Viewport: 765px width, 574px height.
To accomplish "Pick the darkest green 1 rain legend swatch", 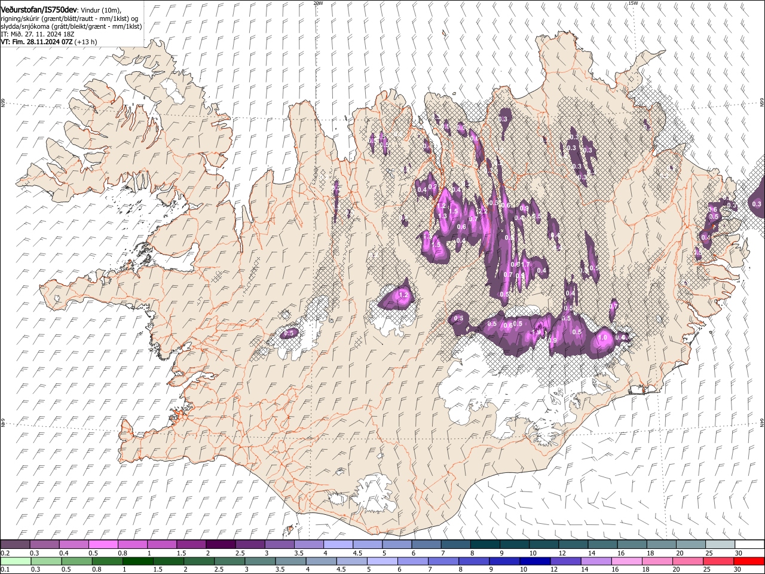I will [x=138, y=561].
